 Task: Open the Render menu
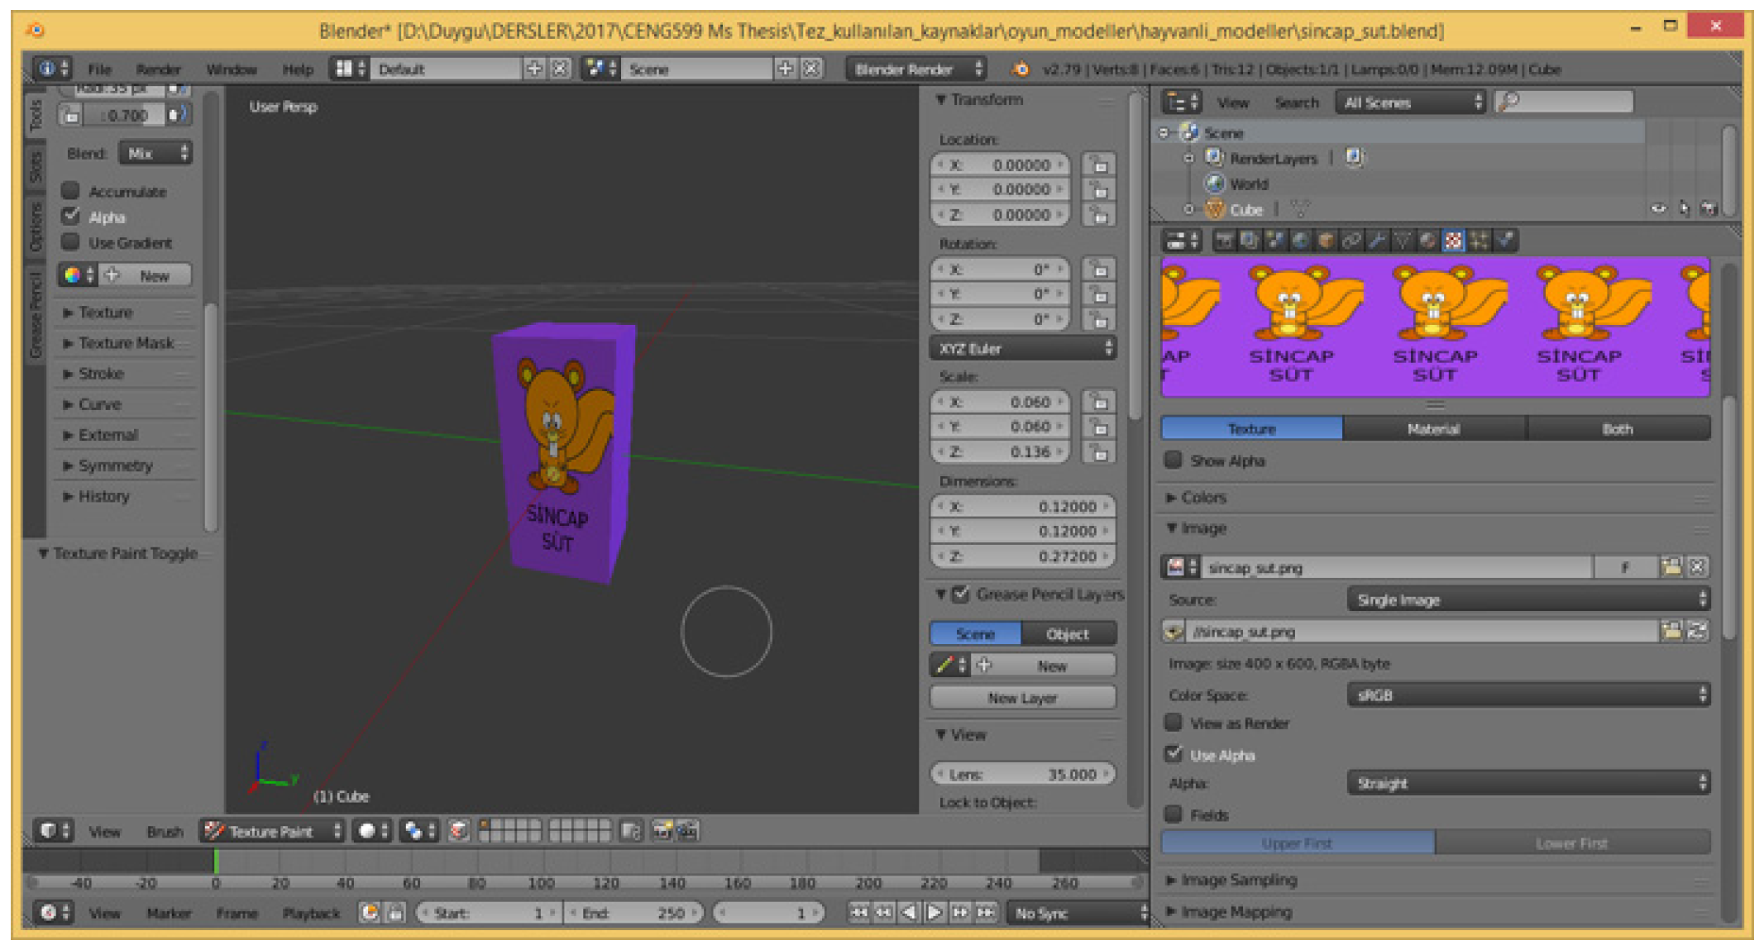(158, 69)
